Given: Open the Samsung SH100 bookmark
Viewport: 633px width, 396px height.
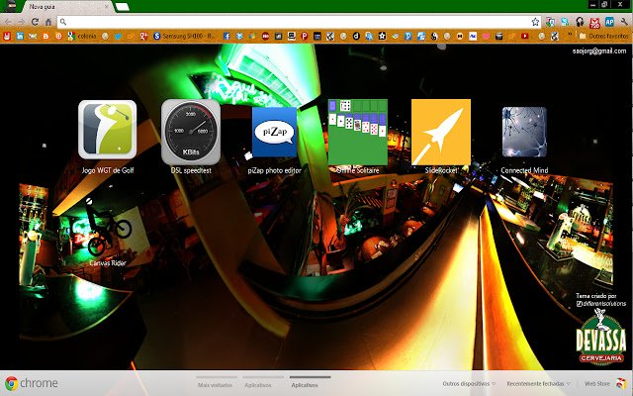Looking at the screenshot, I should pos(185,36).
